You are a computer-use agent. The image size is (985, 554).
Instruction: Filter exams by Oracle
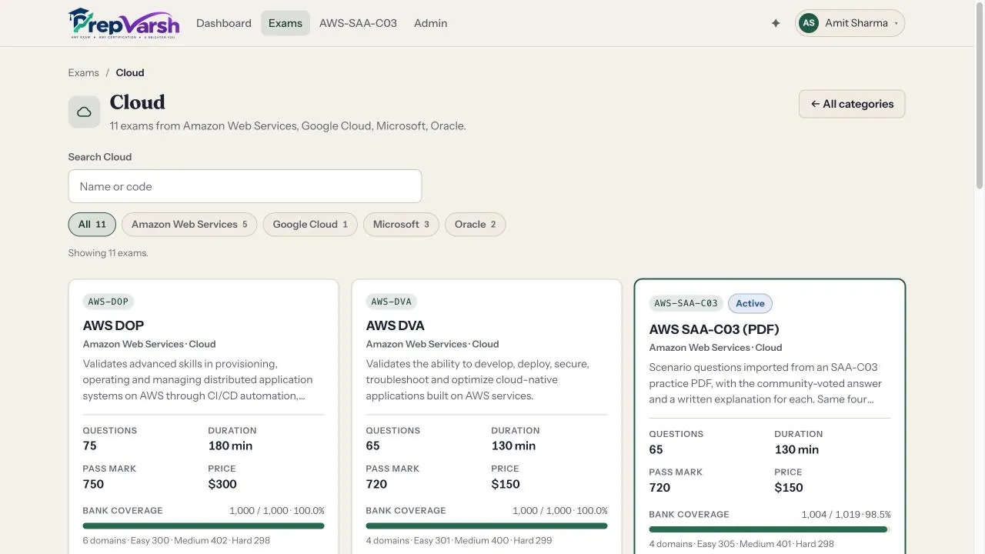click(x=475, y=225)
